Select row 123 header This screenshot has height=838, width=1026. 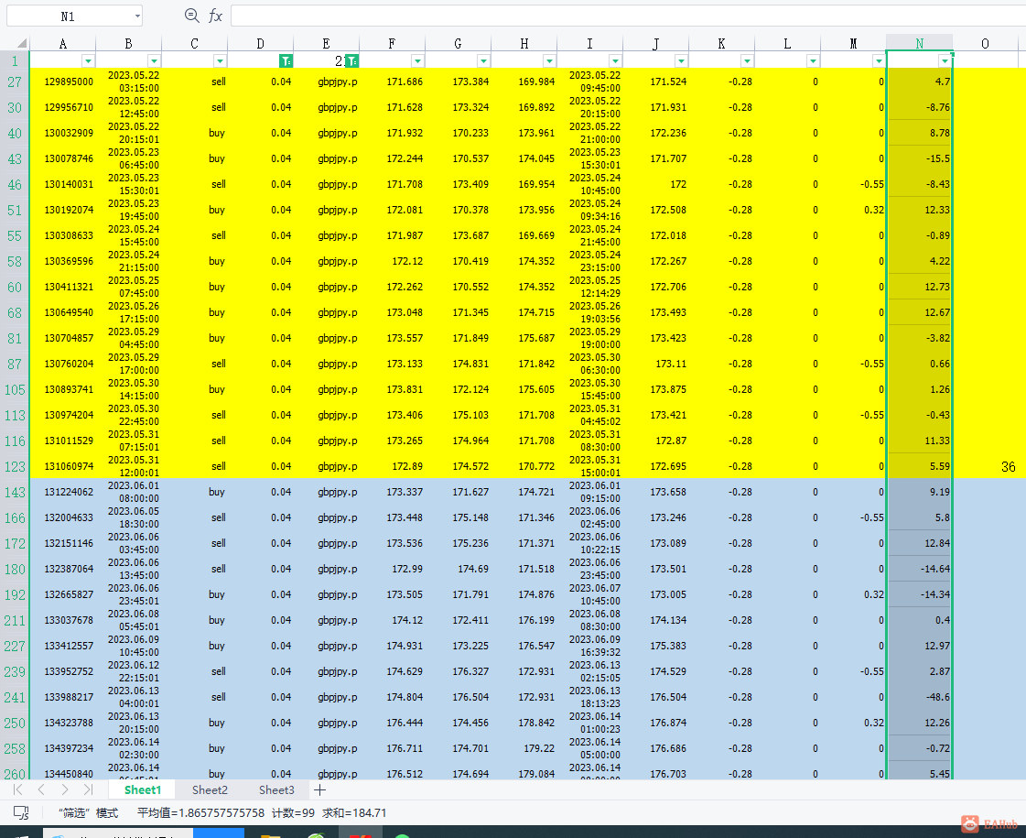15,466
